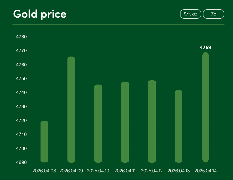Pick the bar above 2026.04.11
The height and width of the screenshot is (180, 233).
[125, 122]
